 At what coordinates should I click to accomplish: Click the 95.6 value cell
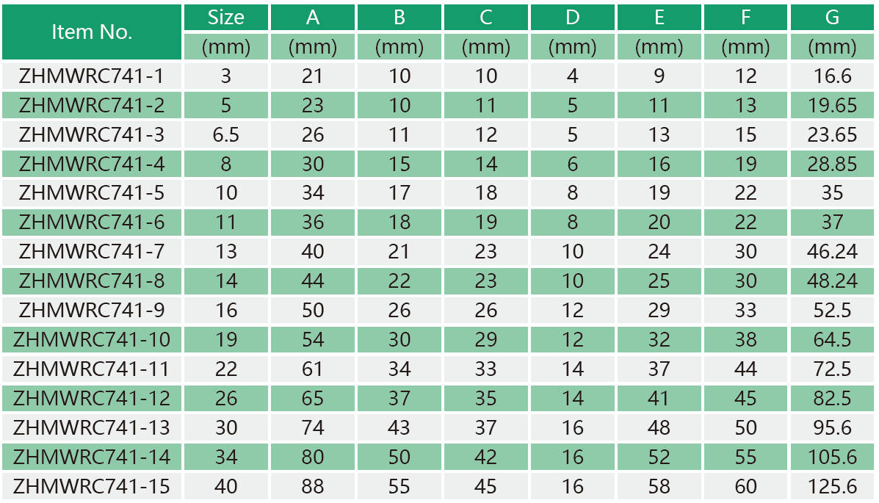[x=832, y=427]
